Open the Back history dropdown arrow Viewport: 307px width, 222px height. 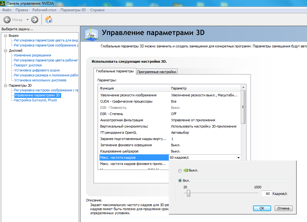27,20
